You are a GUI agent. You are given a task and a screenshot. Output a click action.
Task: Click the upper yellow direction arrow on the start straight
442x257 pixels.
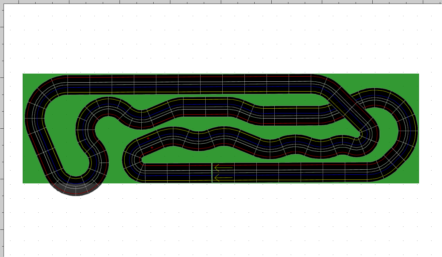[224, 168]
